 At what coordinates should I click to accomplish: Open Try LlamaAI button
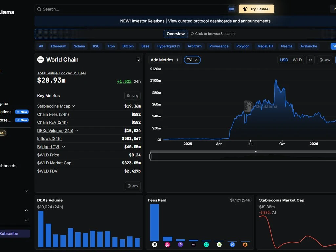[x=256, y=9]
